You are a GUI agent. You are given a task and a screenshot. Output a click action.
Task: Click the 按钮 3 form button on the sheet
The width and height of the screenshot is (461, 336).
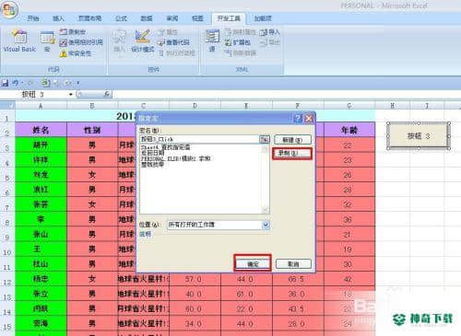(419, 135)
